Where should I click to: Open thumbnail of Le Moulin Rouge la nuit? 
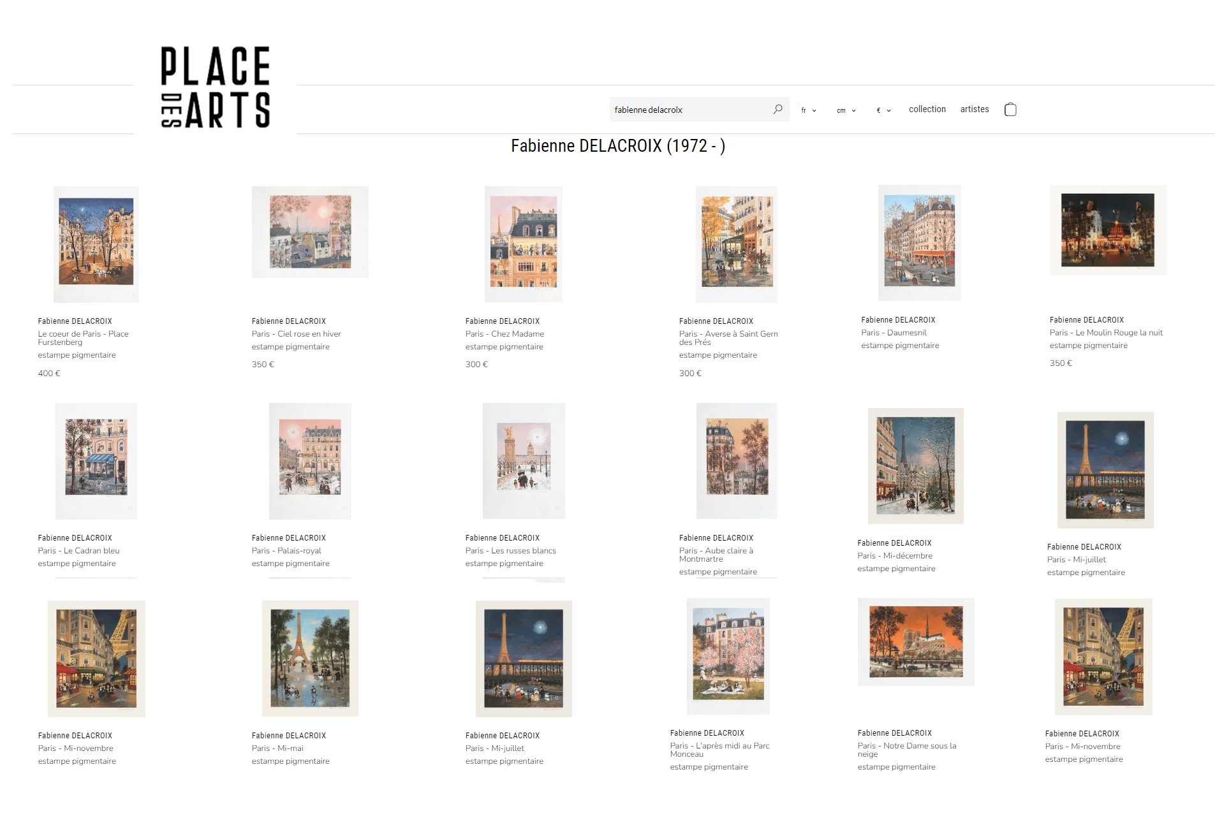pyautogui.click(x=1108, y=230)
